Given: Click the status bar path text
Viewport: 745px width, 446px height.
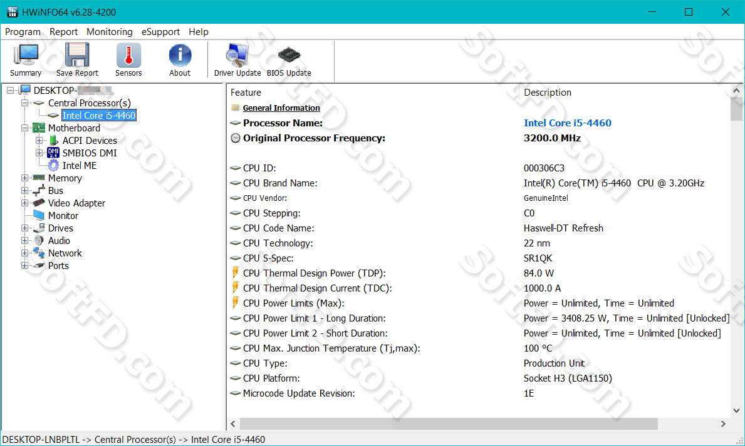Looking at the screenshot, I should [133, 439].
